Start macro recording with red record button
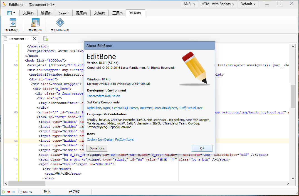The width and height of the screenshot is (299, 196). tap(9, 192)
